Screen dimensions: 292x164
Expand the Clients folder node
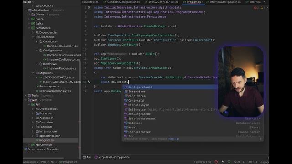pyautogui.click(x=29, y=15)
